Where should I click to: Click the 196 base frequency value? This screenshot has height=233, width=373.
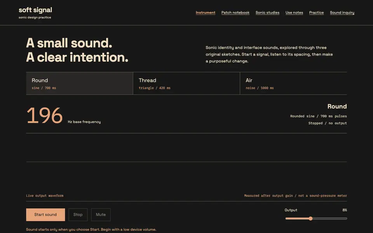(44, 116)
